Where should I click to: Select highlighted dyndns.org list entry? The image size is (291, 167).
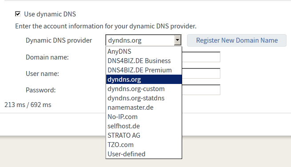pos(144,80)
